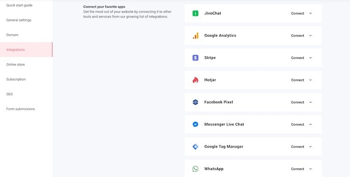Image resolution: width=350 pixels, height=177 pixels.
Task: Expand the Stripe integration chevron
Action: click(310, 58)
